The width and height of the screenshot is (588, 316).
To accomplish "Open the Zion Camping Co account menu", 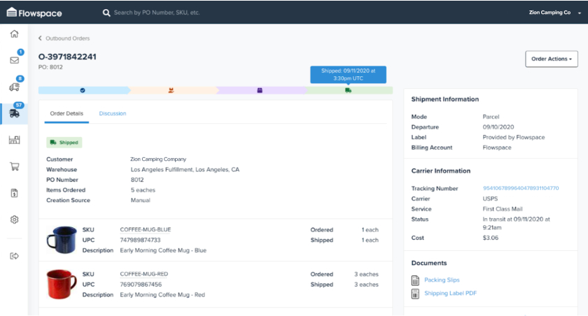I will [x=552, y=12].
